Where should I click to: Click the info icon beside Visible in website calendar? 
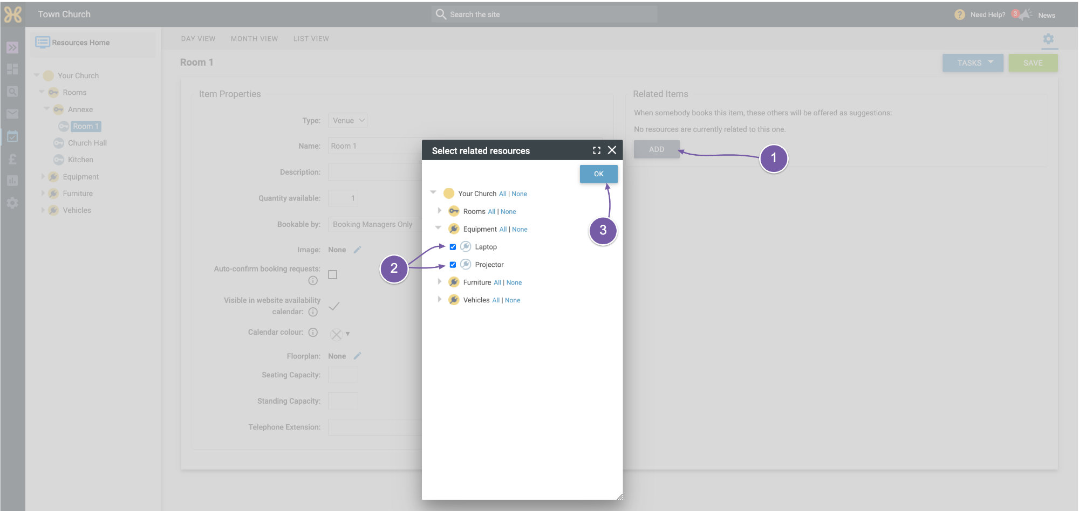[x=313, y=312]
